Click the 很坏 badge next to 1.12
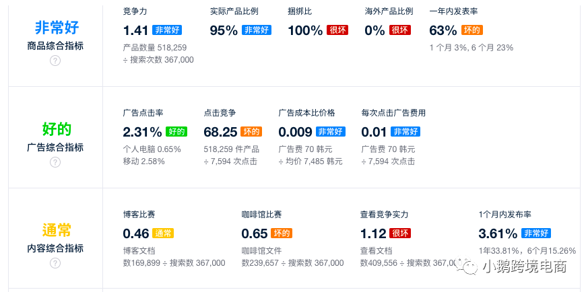The width and height of the screenshot is (586, 292). pyautogui.click(x=400, y=233)
